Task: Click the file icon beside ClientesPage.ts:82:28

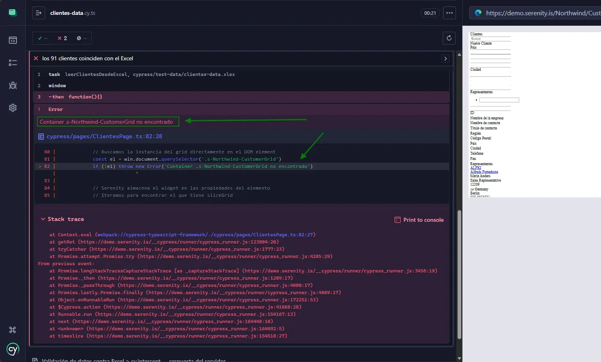Action: pyautogui.click(x=41, y=137)
